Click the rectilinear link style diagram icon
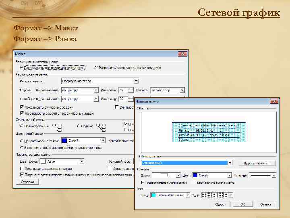290x218 pixels. point(57,128)
